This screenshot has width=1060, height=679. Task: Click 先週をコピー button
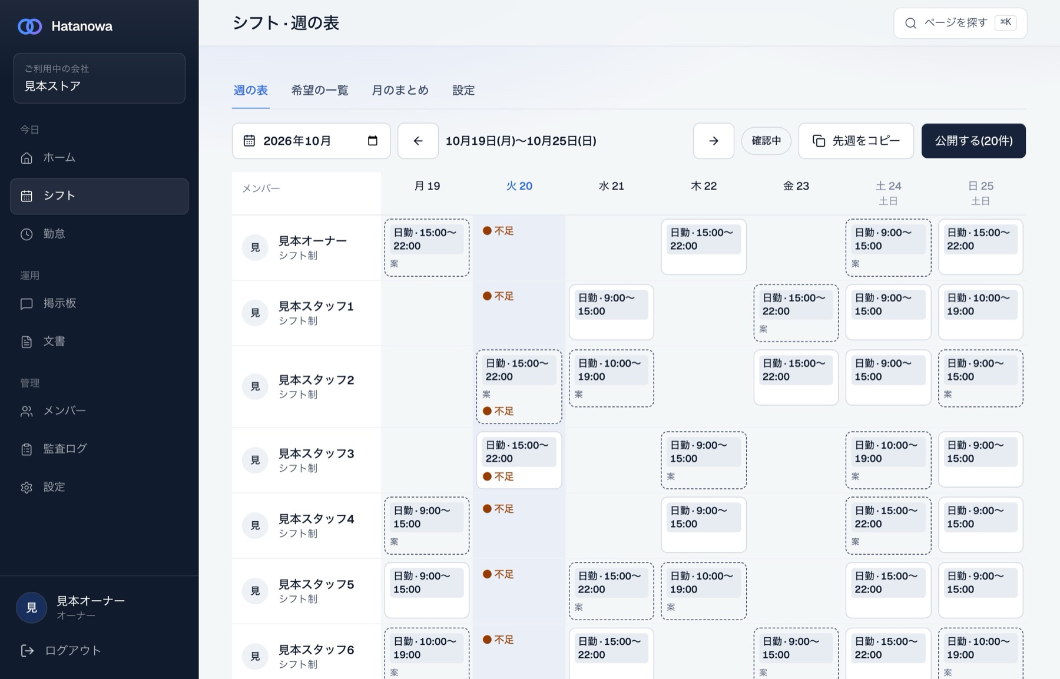(856, 141)
